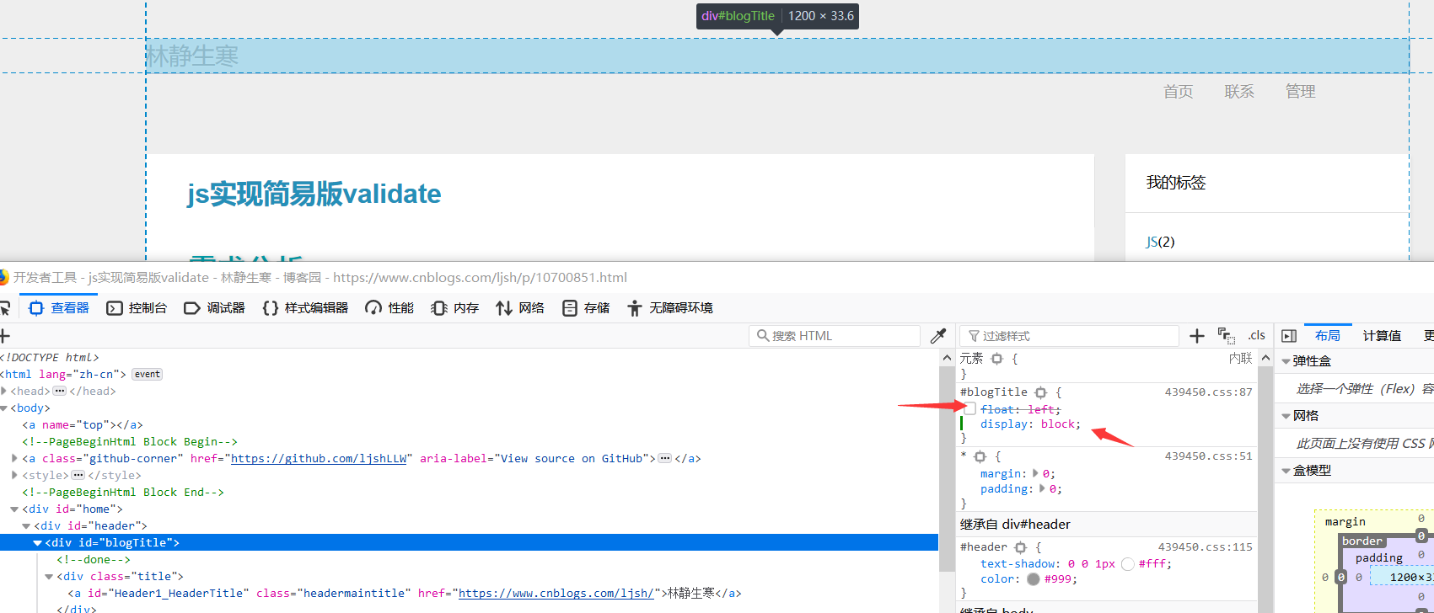The image size is (1434, 613).
Task: Click the scroll-up arrow of markup pane
Action: [947, 358]
